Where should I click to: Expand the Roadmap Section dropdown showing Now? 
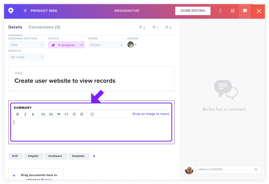pyautogui.click(x=27, y=45)
